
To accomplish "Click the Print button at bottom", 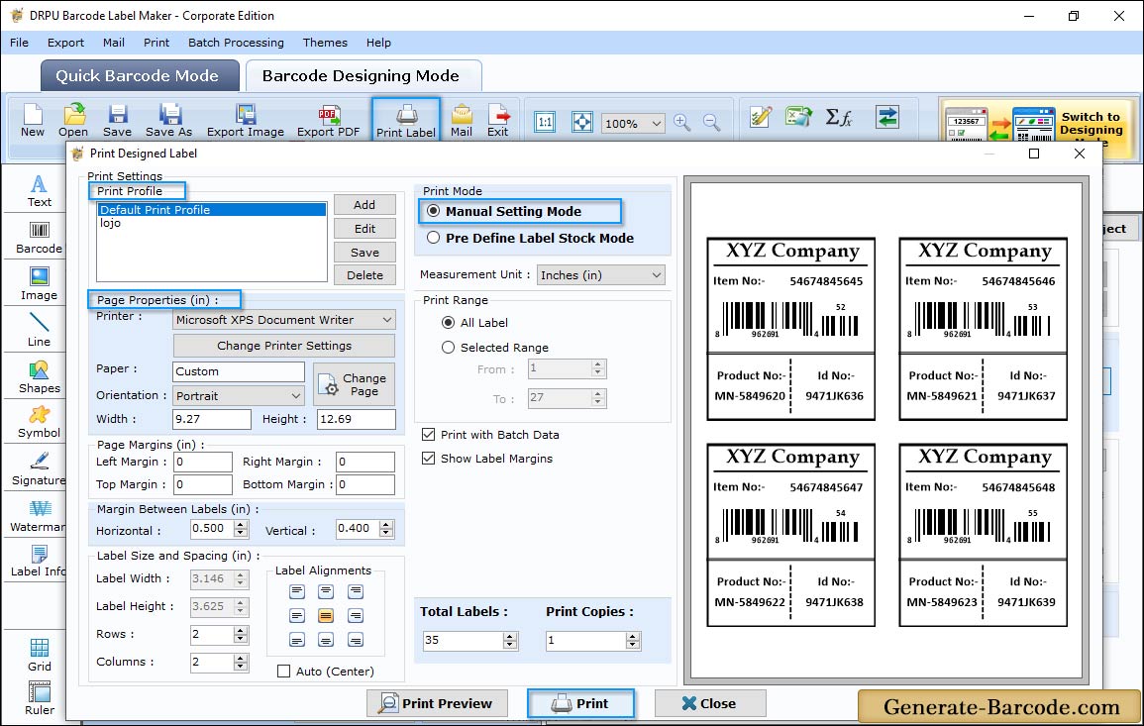I will 580,703.
